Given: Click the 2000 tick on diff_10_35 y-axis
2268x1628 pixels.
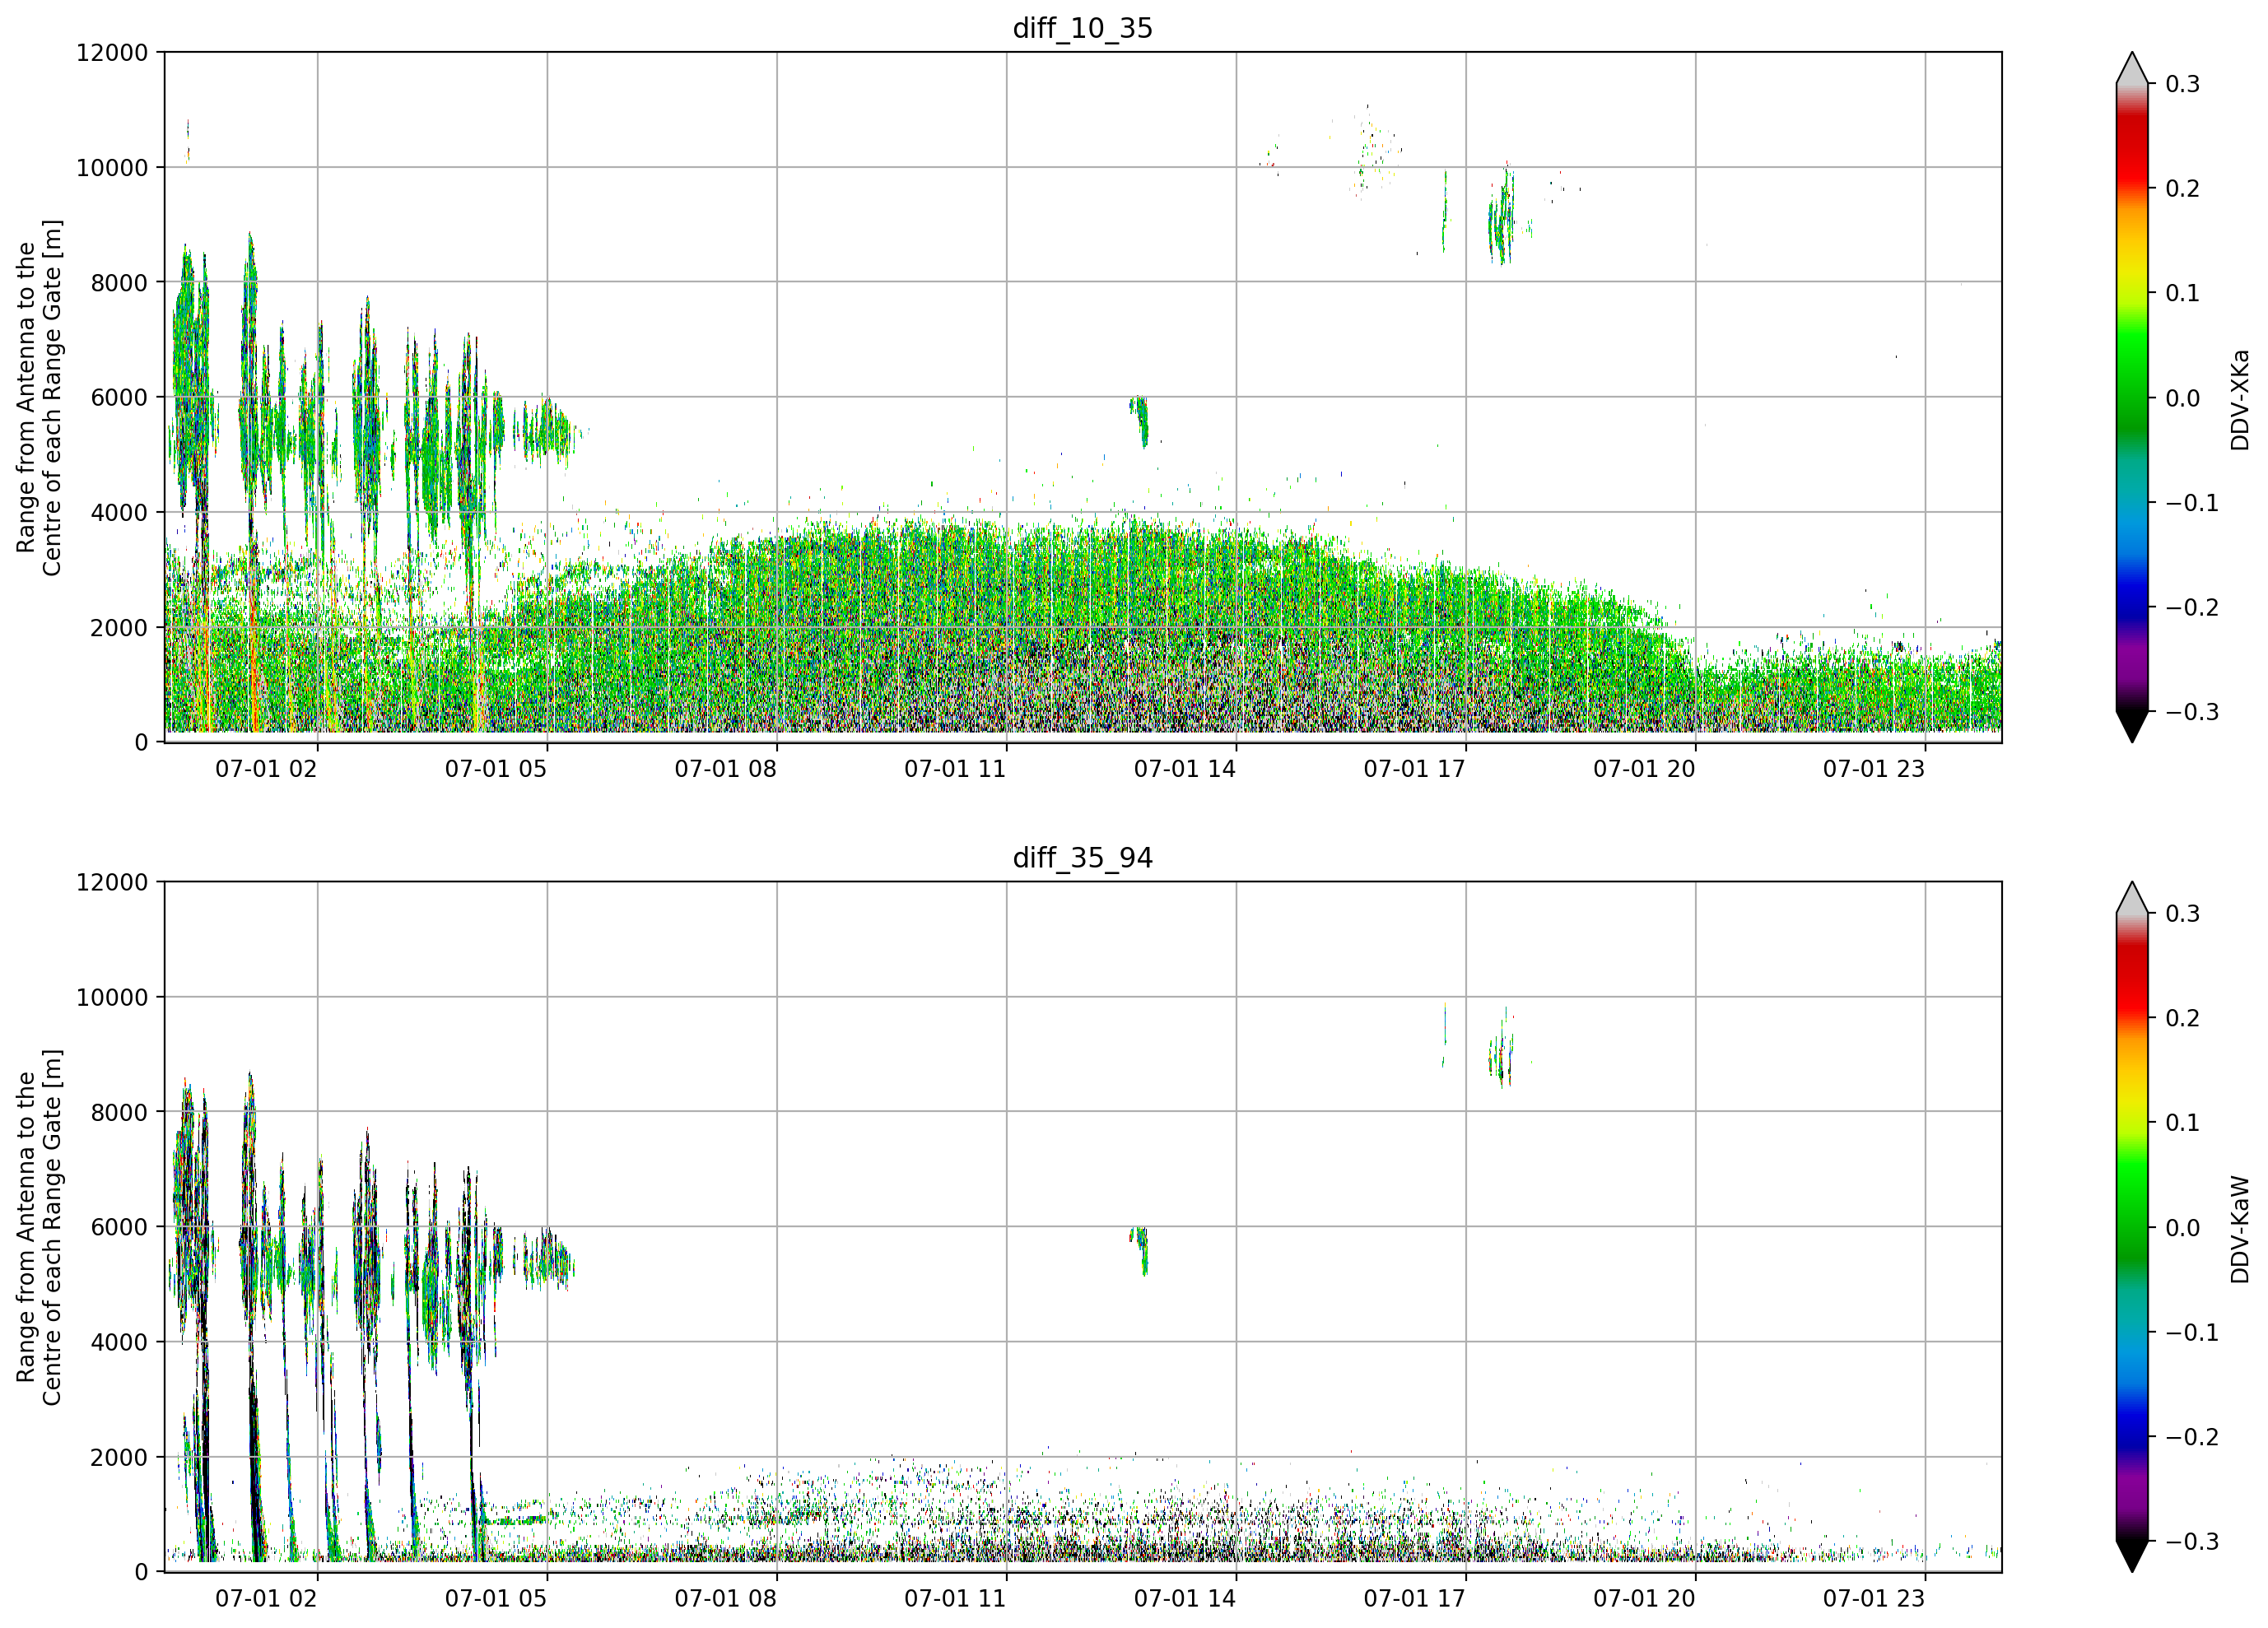Looking at the screenshot, I should [119, 627].
